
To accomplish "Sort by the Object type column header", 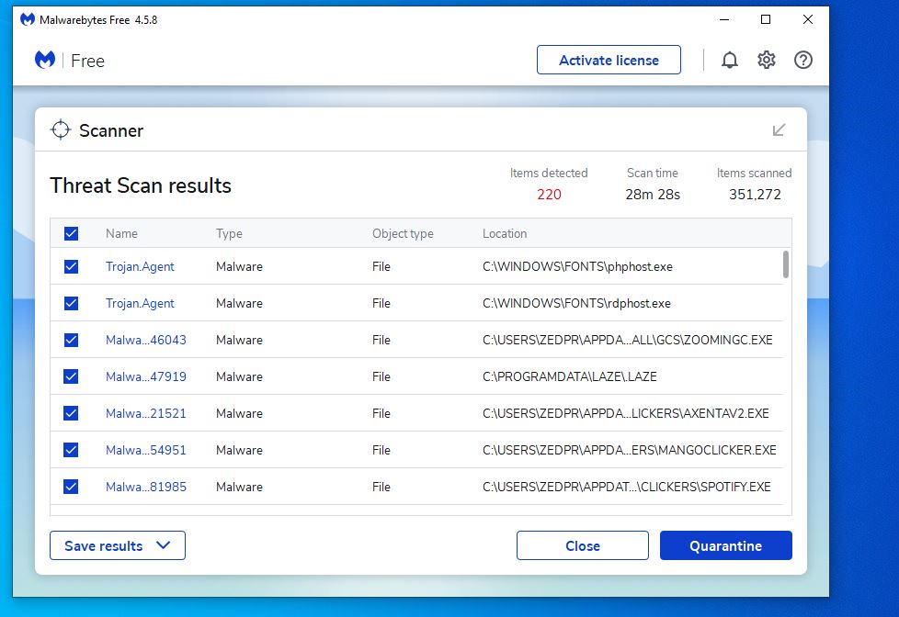I will pyautogui.click(x=403, y=234).
